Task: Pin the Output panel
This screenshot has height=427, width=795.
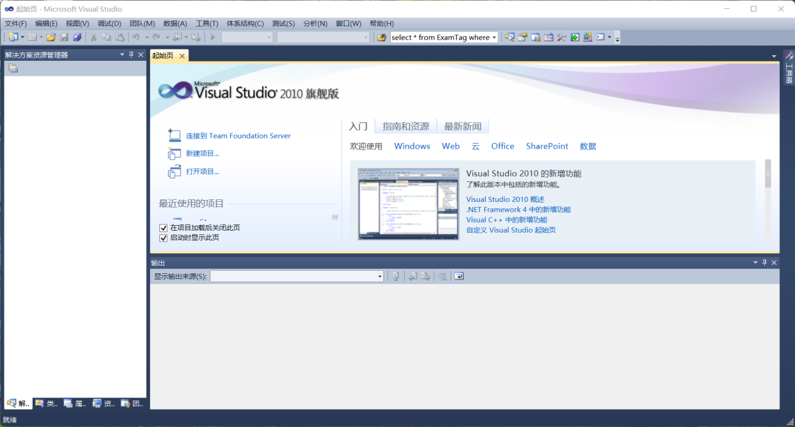Action: [x=764, y=263]
